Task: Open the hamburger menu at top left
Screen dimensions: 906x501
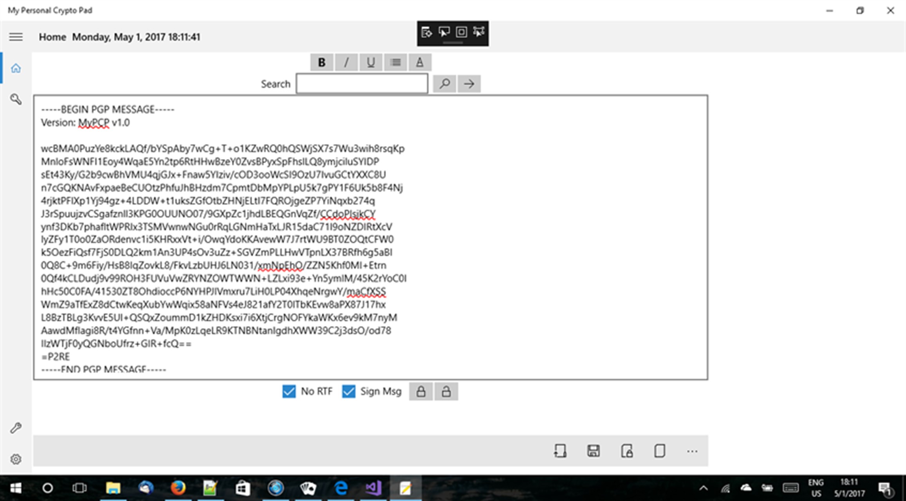Action: tap(16, 36)
